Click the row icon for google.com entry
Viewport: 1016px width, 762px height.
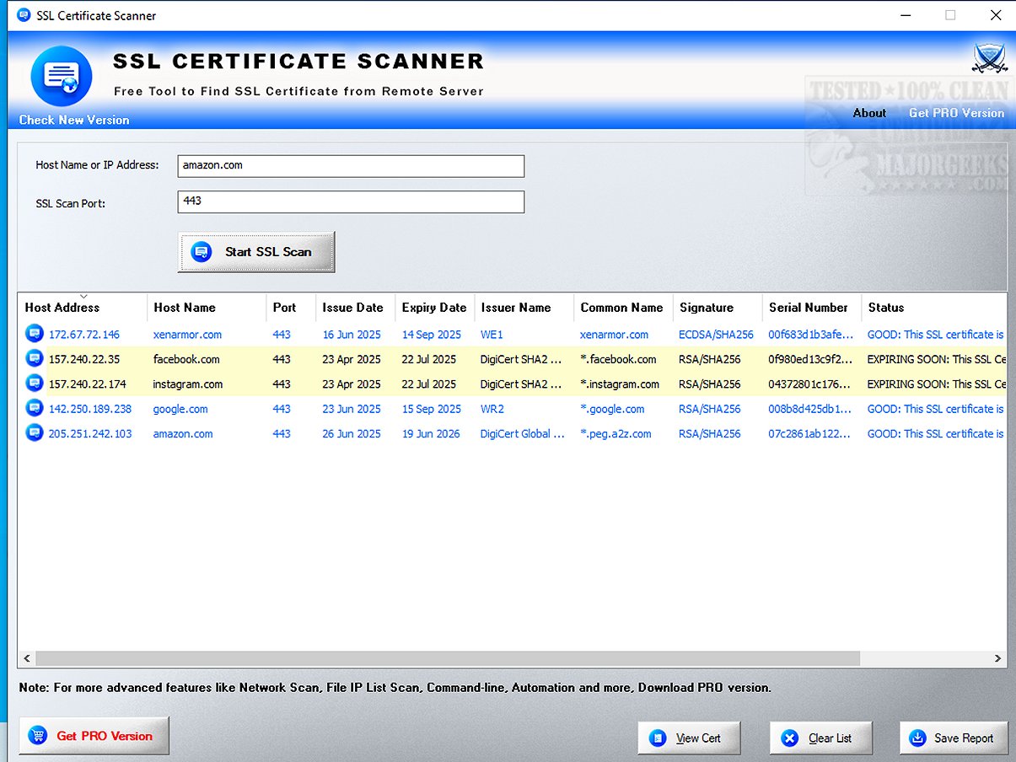[x=35, y=409]
